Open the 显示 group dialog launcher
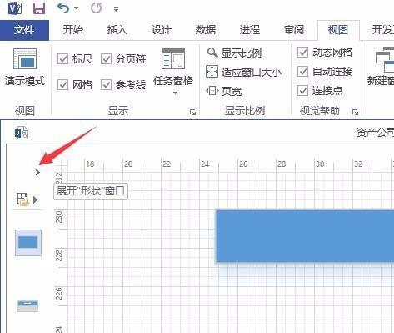 [x=192, y=113]
